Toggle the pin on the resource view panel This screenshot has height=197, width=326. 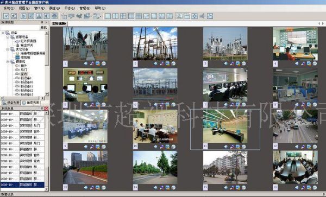[x=42, y=22]
